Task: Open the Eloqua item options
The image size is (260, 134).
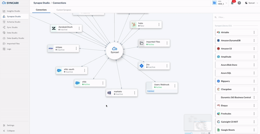Action: [x=254, y=105]
